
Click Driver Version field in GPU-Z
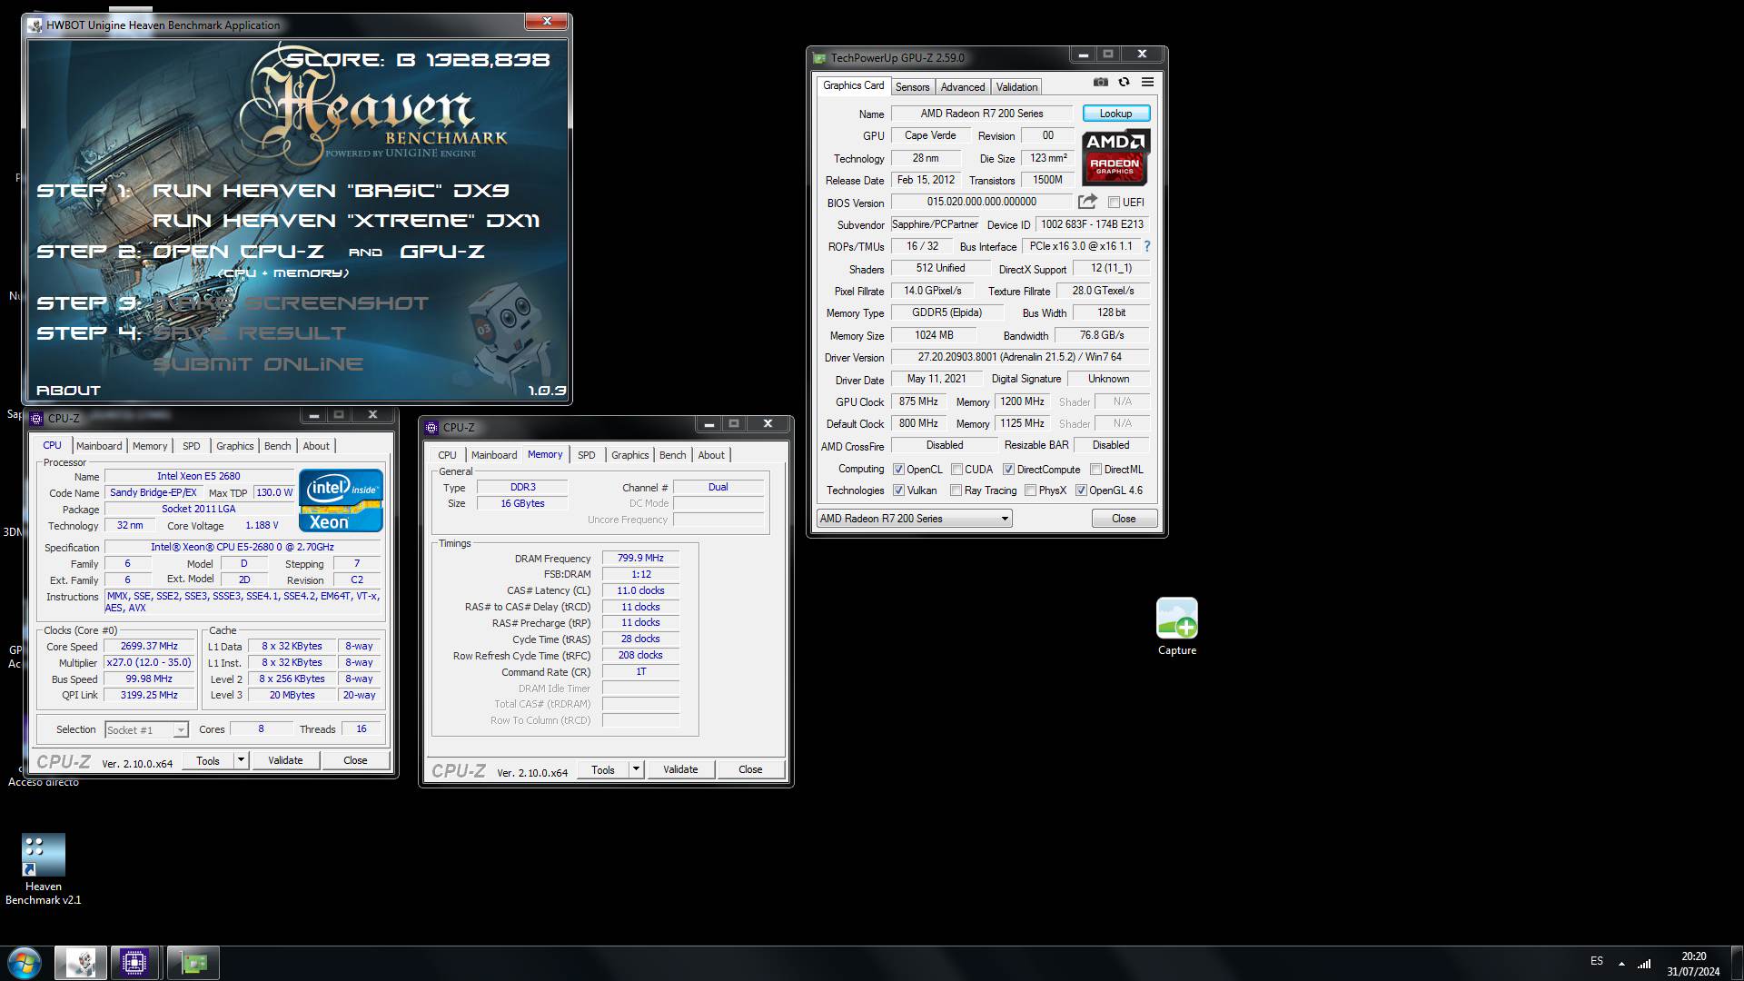point(1019,357)
